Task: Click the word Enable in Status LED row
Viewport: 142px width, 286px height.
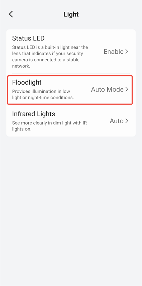Action: (x=114, y=52)
